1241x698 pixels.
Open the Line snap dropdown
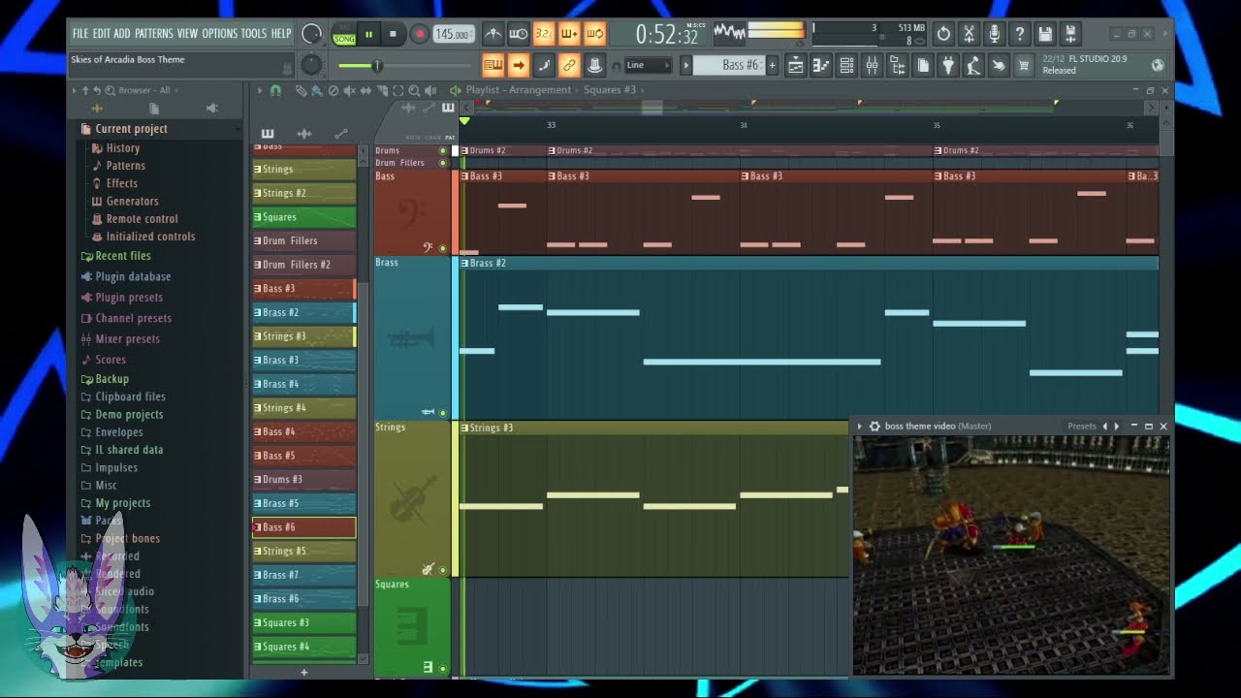[648, 65]
